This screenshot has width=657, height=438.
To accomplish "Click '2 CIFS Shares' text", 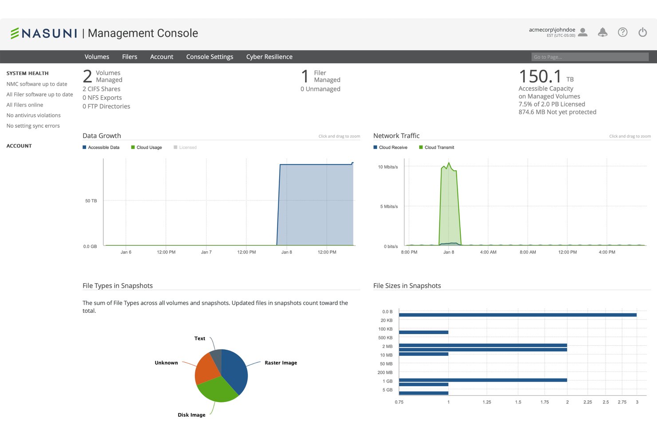I will 101,89.
